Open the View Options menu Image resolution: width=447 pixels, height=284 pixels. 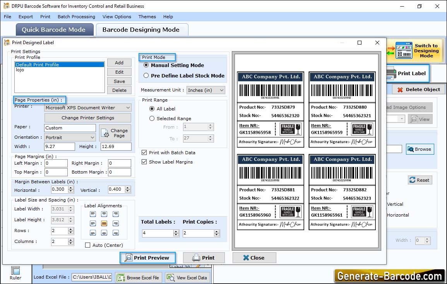tap(117, 17)
